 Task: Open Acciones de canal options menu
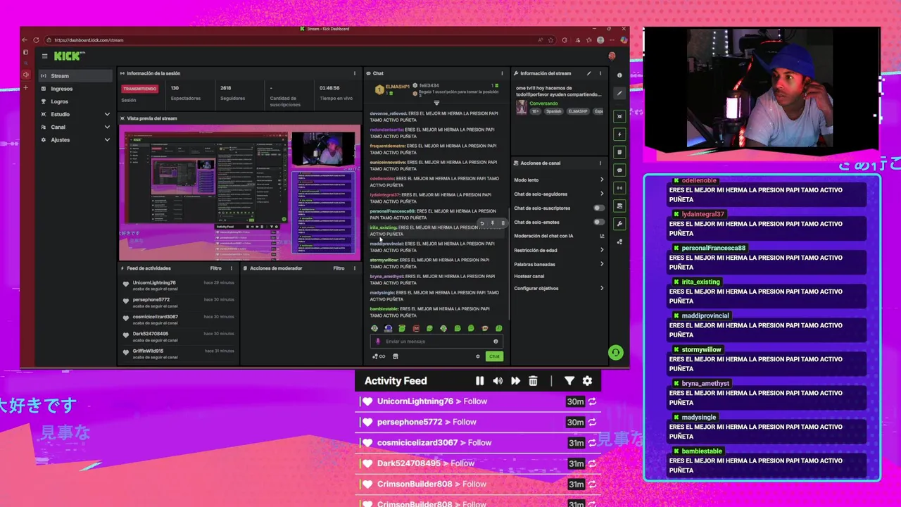600,163
